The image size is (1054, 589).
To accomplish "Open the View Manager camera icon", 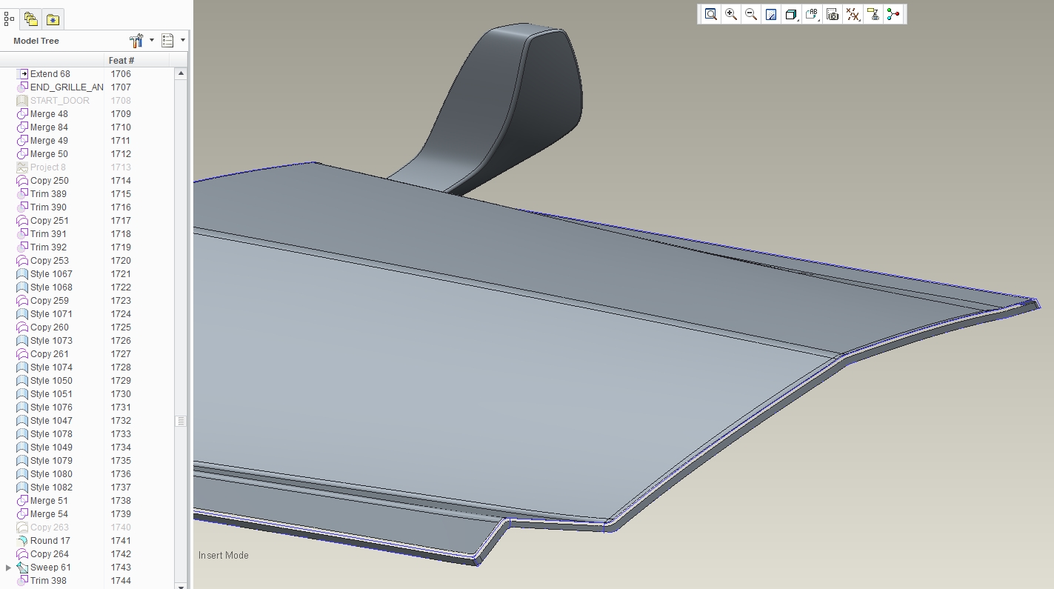I will (833, 14).
